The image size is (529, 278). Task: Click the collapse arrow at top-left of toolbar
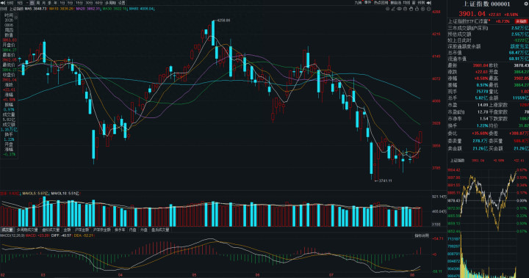(3, 3)
